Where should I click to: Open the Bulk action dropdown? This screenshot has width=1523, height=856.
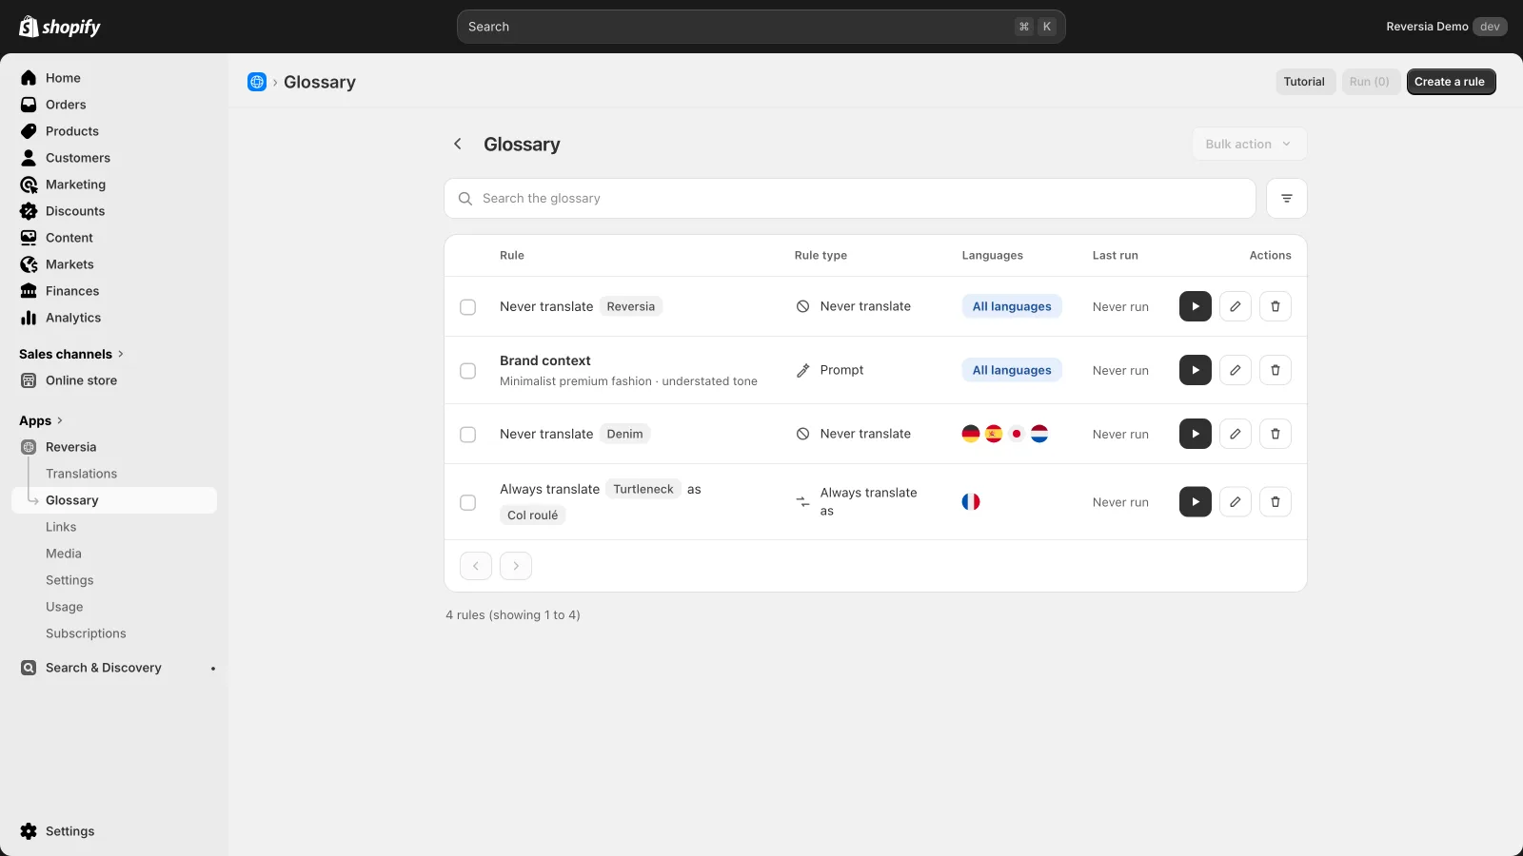[x=1250, y=144]
